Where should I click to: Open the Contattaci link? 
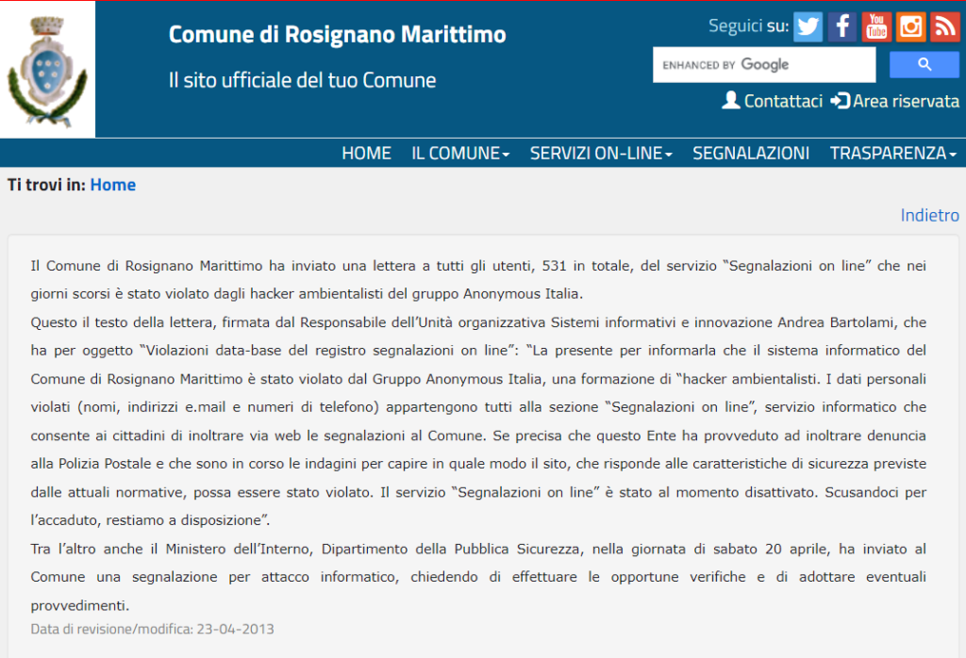pyautogui.click(x=783, y=101)
